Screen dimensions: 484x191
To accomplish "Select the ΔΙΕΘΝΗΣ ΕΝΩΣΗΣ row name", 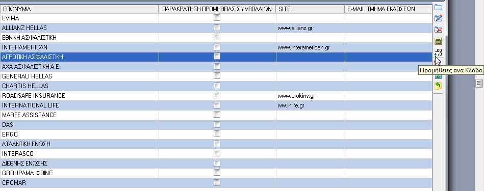I will [24, 163].
